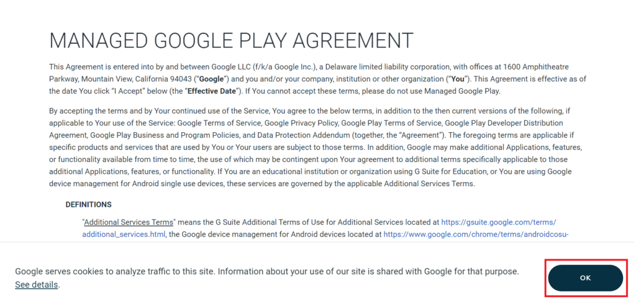This screenshot has height=299, width=636.
Task: Click the underlined Additional Services Terms term
Action: click(129, 221)
